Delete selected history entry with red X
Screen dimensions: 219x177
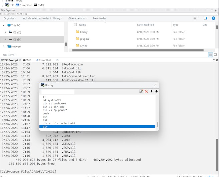tap(146, 91)
